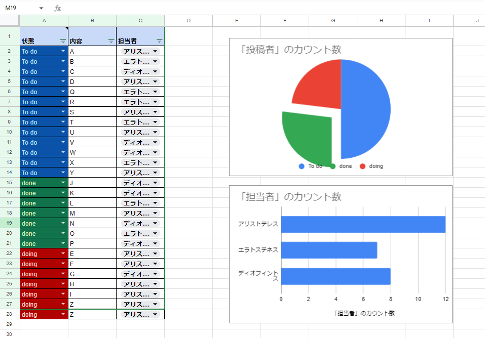Screen dimensions: 485x338
Task: Select column D header
Action: click(x=189, y=21)
